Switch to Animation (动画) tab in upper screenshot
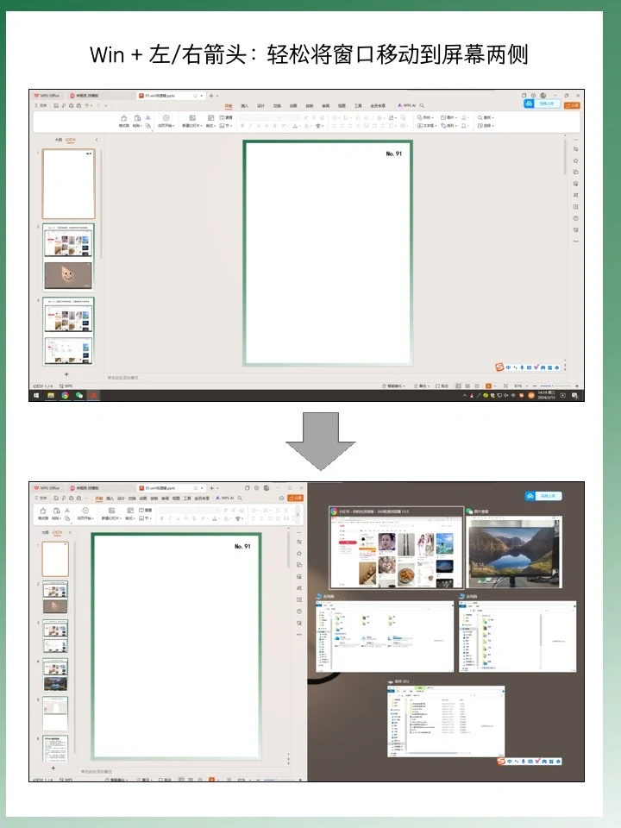This screenshot has height=828, width=621. click(293, 105)
